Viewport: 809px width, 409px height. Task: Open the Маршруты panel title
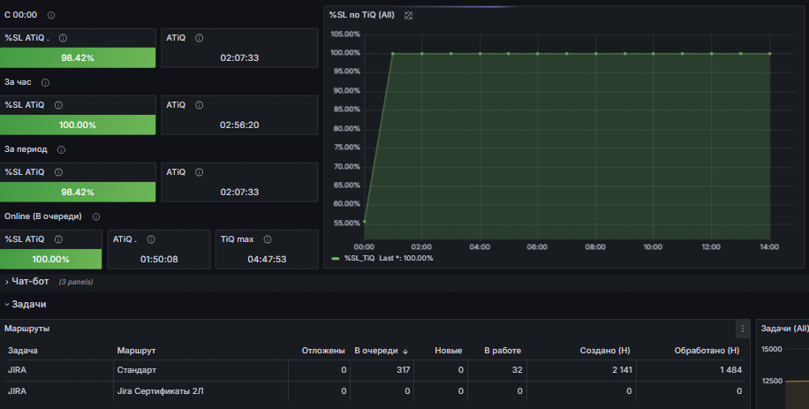[26, 329]
